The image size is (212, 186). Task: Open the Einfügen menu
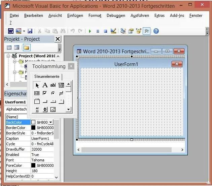(x=75, y=16)
